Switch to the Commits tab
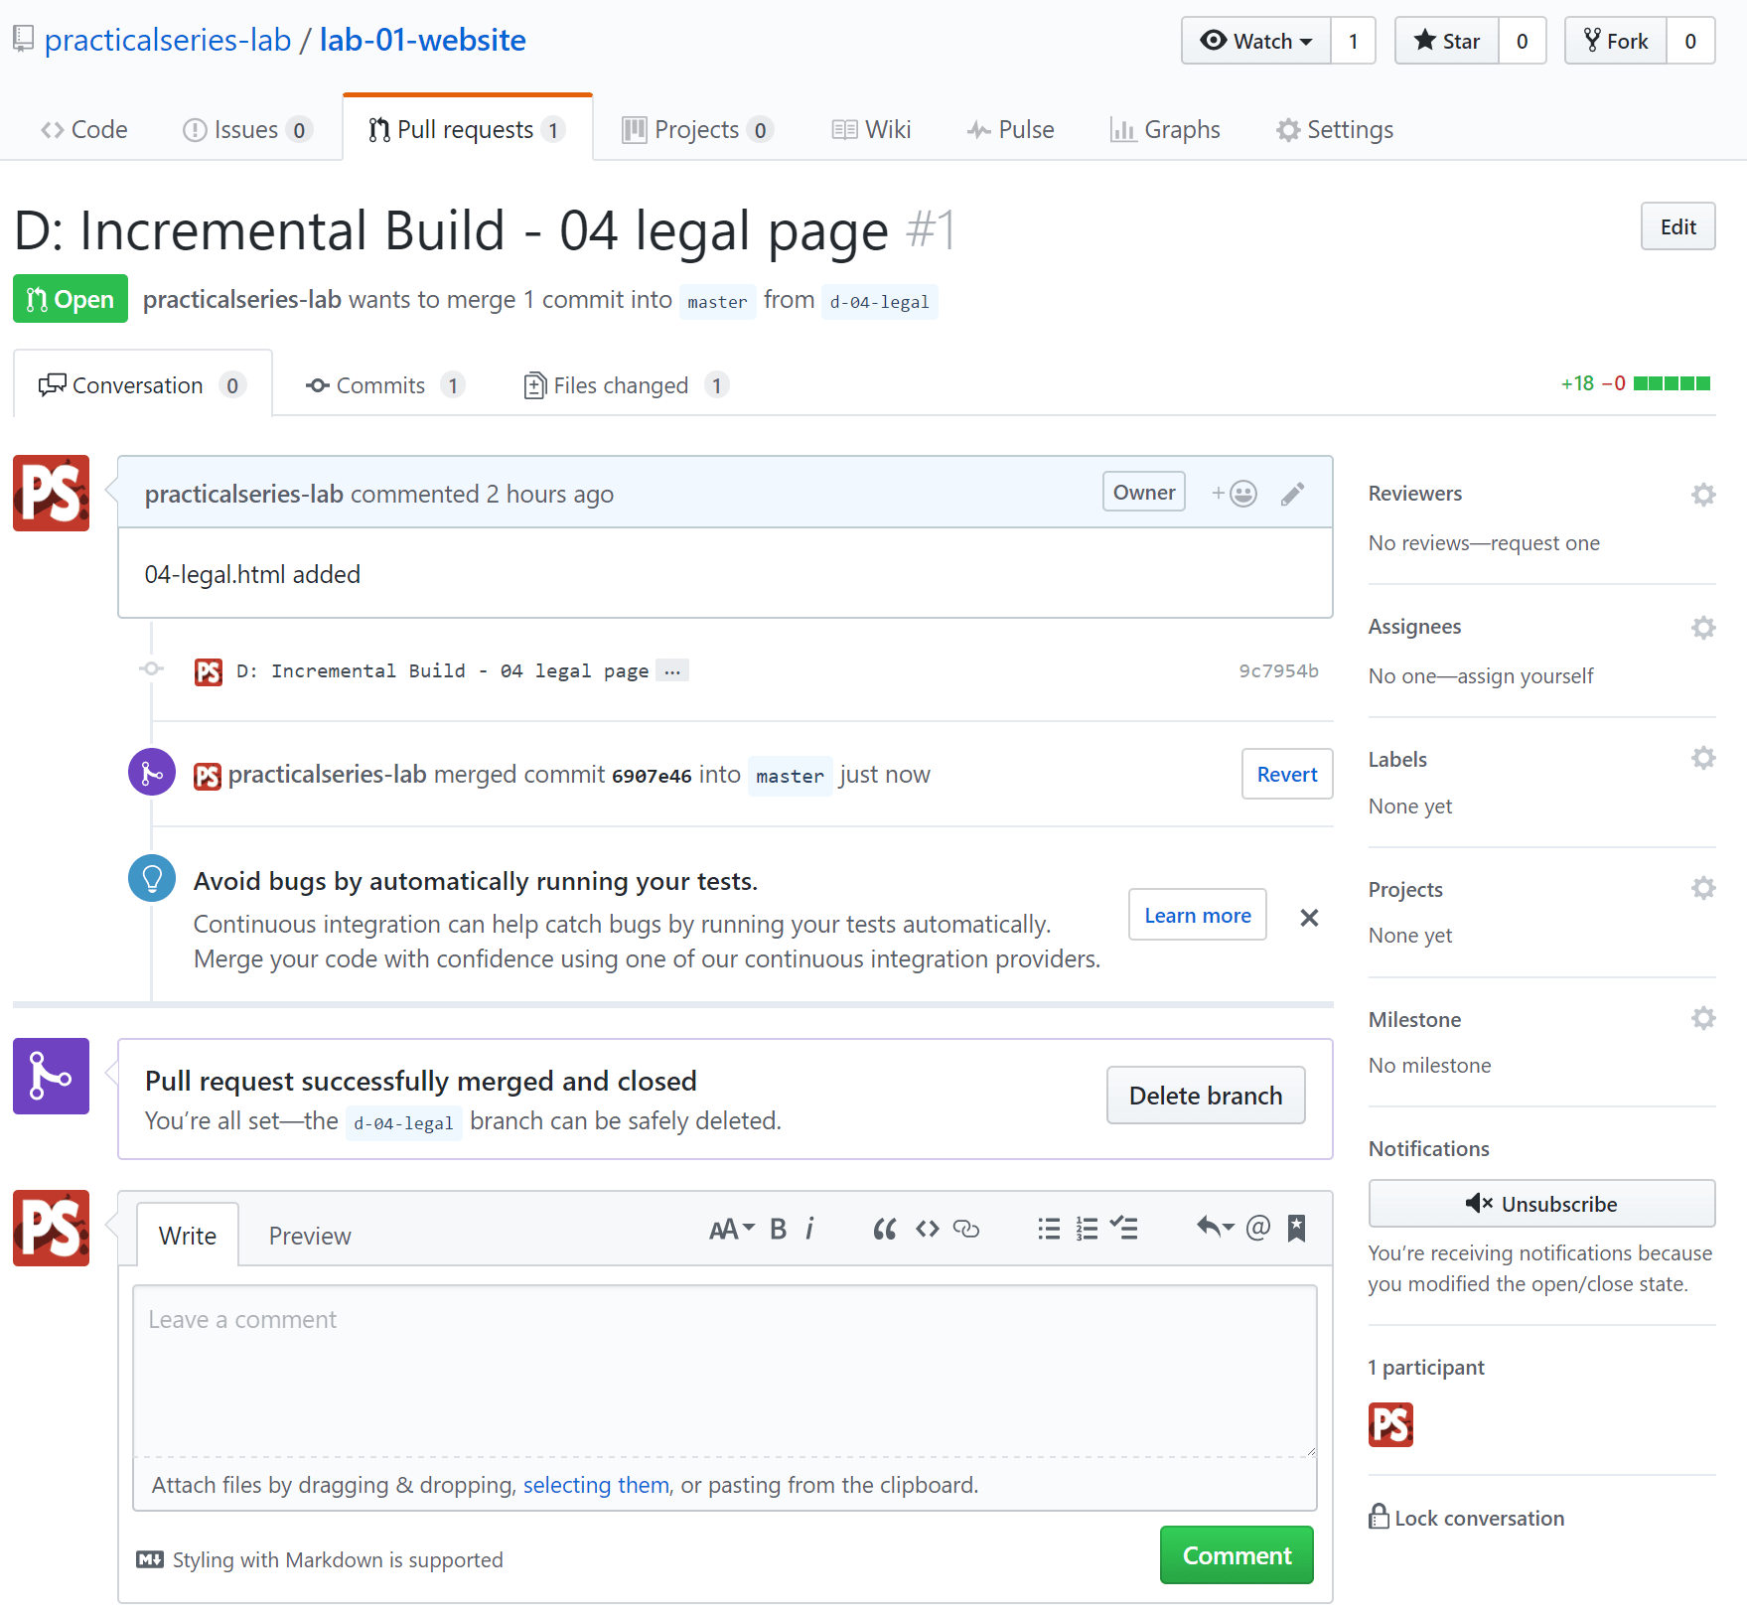Screen dimensions: 1747x1614 pos(385,385)
